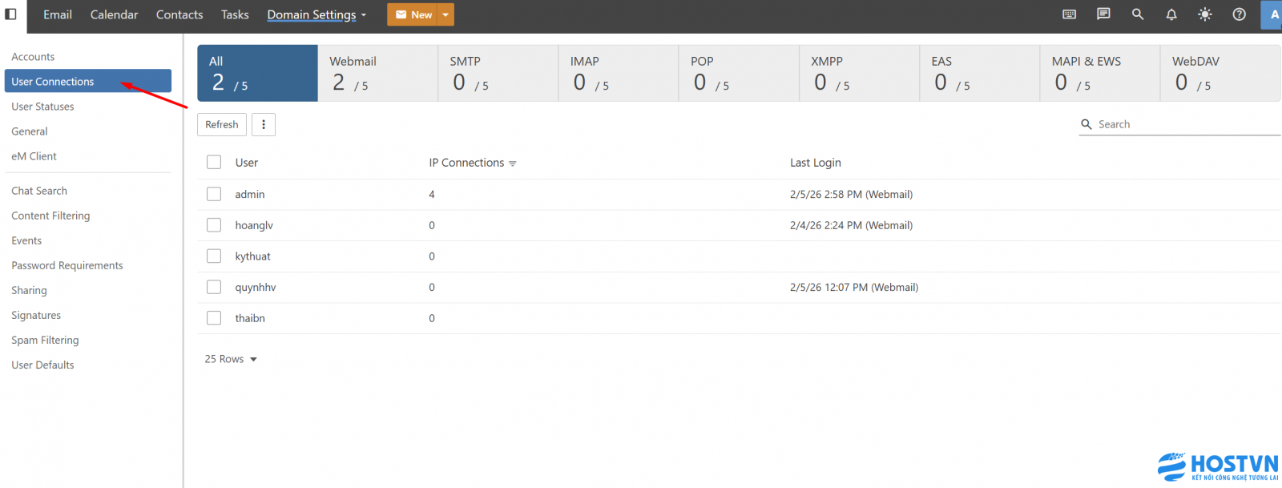This screenshot has height=488, width=1282.
Task: Expand the Domain Settings dropdown
Action: (316, 14)
